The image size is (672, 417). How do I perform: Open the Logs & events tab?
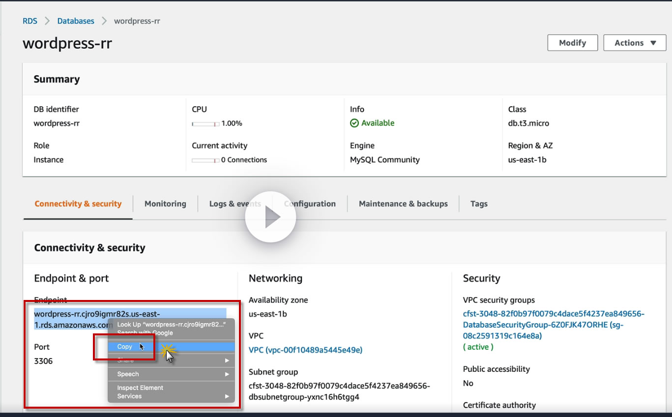point(235,204)
